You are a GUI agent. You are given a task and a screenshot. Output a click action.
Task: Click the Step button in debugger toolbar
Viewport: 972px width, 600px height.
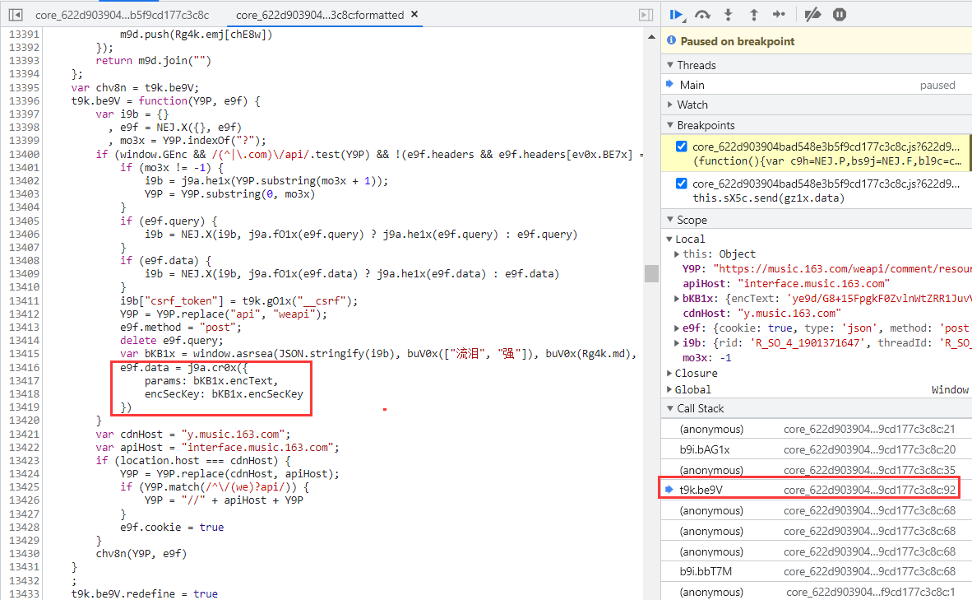click(778, 14)
